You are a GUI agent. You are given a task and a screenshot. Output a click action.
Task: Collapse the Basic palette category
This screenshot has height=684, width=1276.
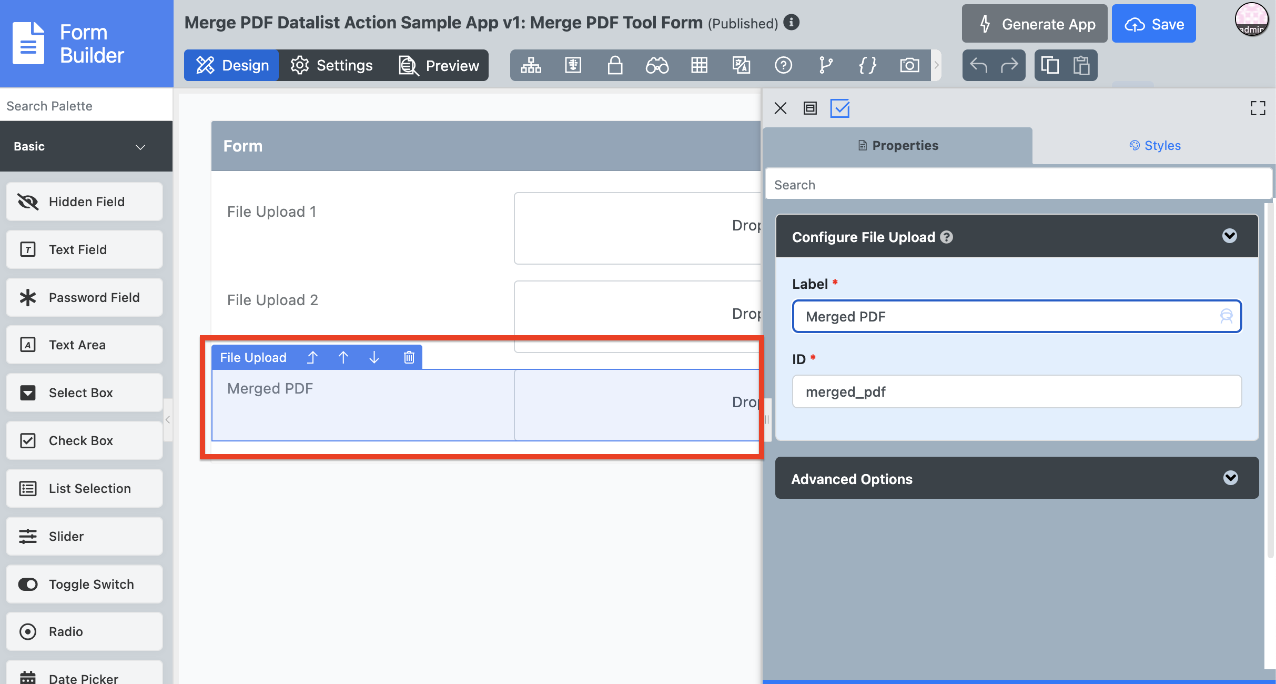pyautogui.click(x=140, y=147)
